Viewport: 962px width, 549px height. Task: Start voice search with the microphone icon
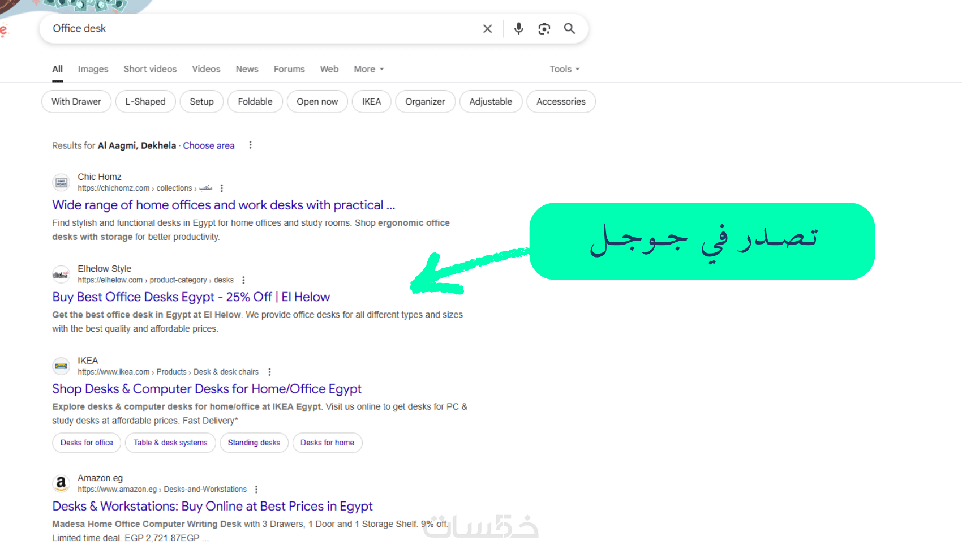[x=518, y=29]
